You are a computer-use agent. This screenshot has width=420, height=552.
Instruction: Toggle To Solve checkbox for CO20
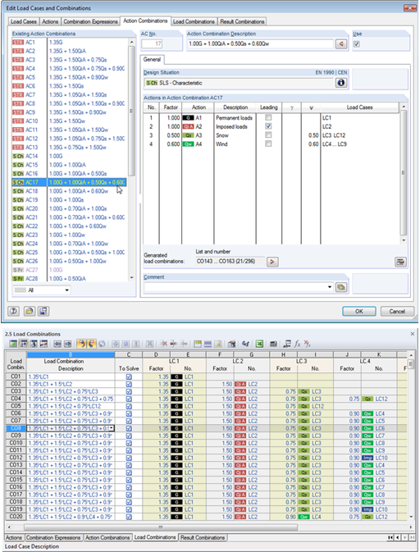(129, 517)
